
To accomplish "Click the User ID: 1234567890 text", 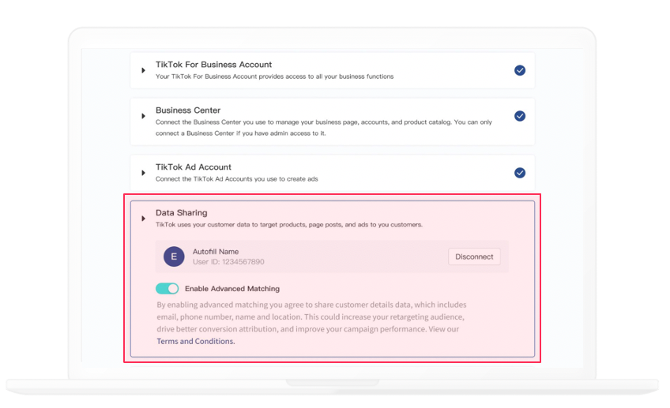I will tap(228, 262).
